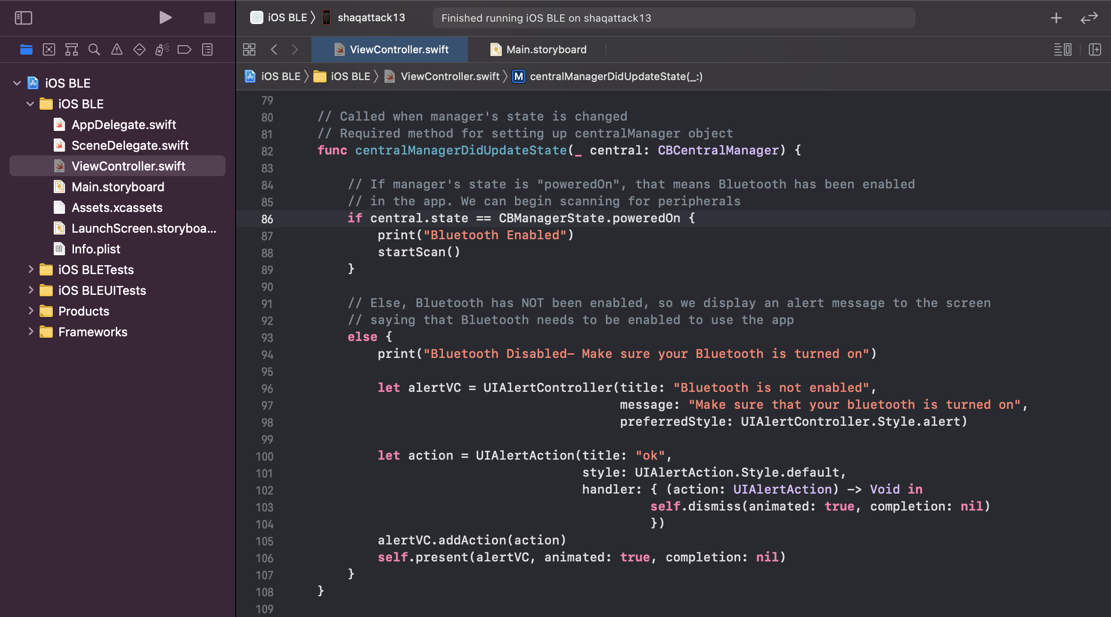Viewport: 1111px width, 617px height.
Task: Click UIAlertController on line 96
Action: click(547, 388)
